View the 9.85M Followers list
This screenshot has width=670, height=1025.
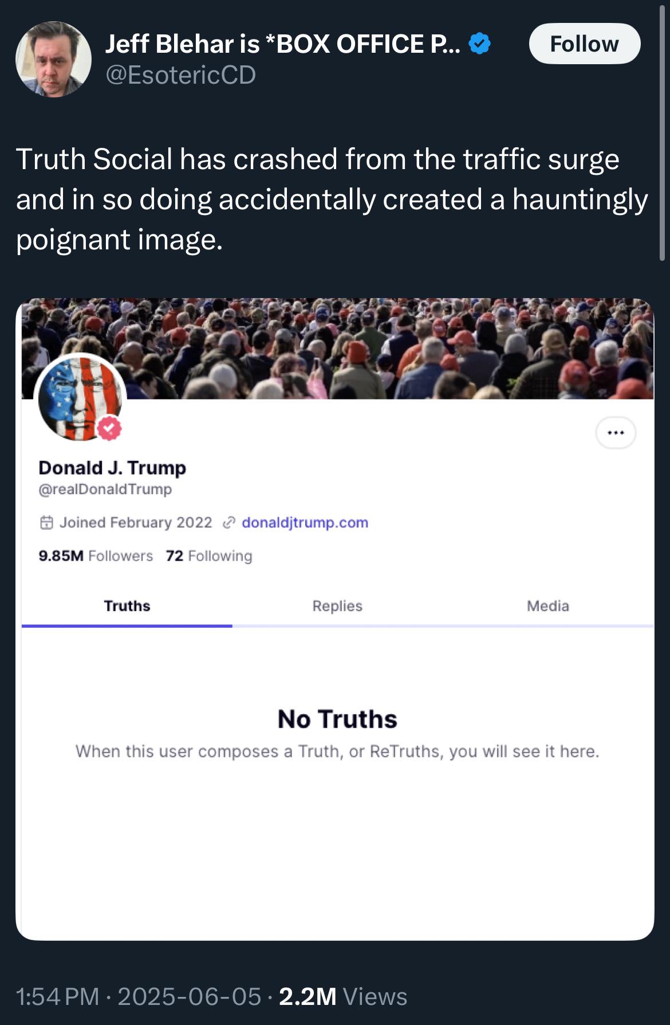(96, 556)
